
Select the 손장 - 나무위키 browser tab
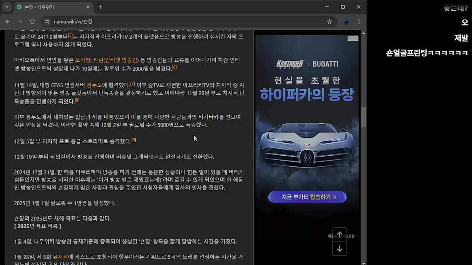click(53, 7)
